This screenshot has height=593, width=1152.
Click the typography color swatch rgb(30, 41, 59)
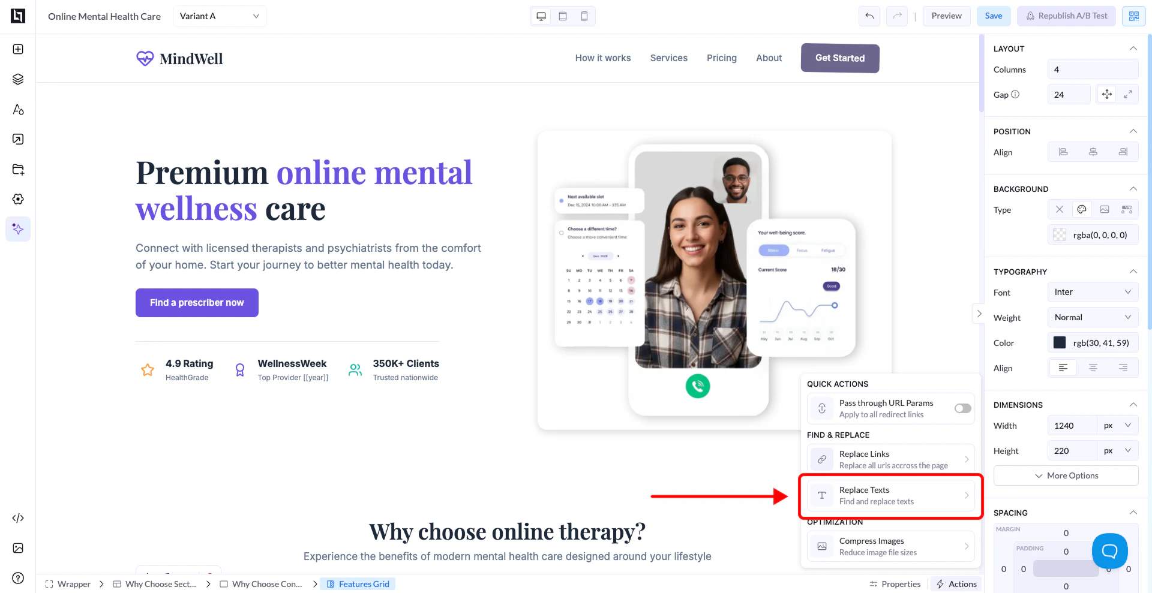pos(1060,342)
